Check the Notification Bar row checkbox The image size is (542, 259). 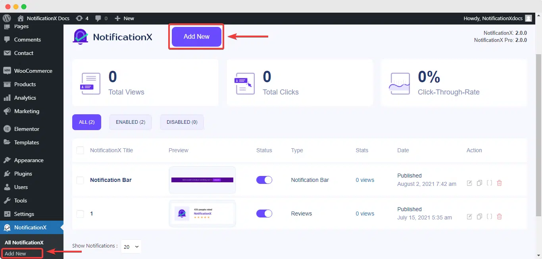point(80,180)
